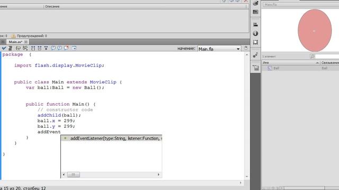Viewport: 339px width, 190px height.
Task: Apply a block comment
Action: click(53, 48)
